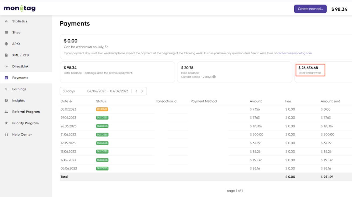Screen dimensions: 352x197
Task: Click the hold balance info icon
Action: pyautogui.click(x=214, y=77)
